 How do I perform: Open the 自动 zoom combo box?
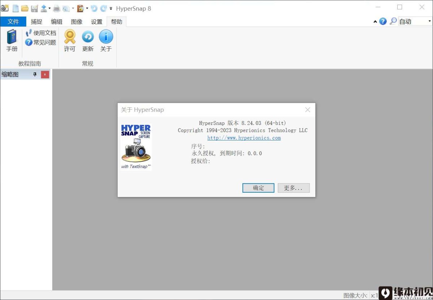coord(415,22)
